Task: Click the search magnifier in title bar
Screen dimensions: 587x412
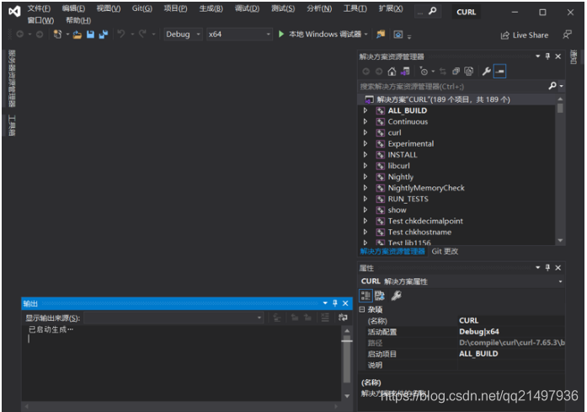Action: point(432,11)
